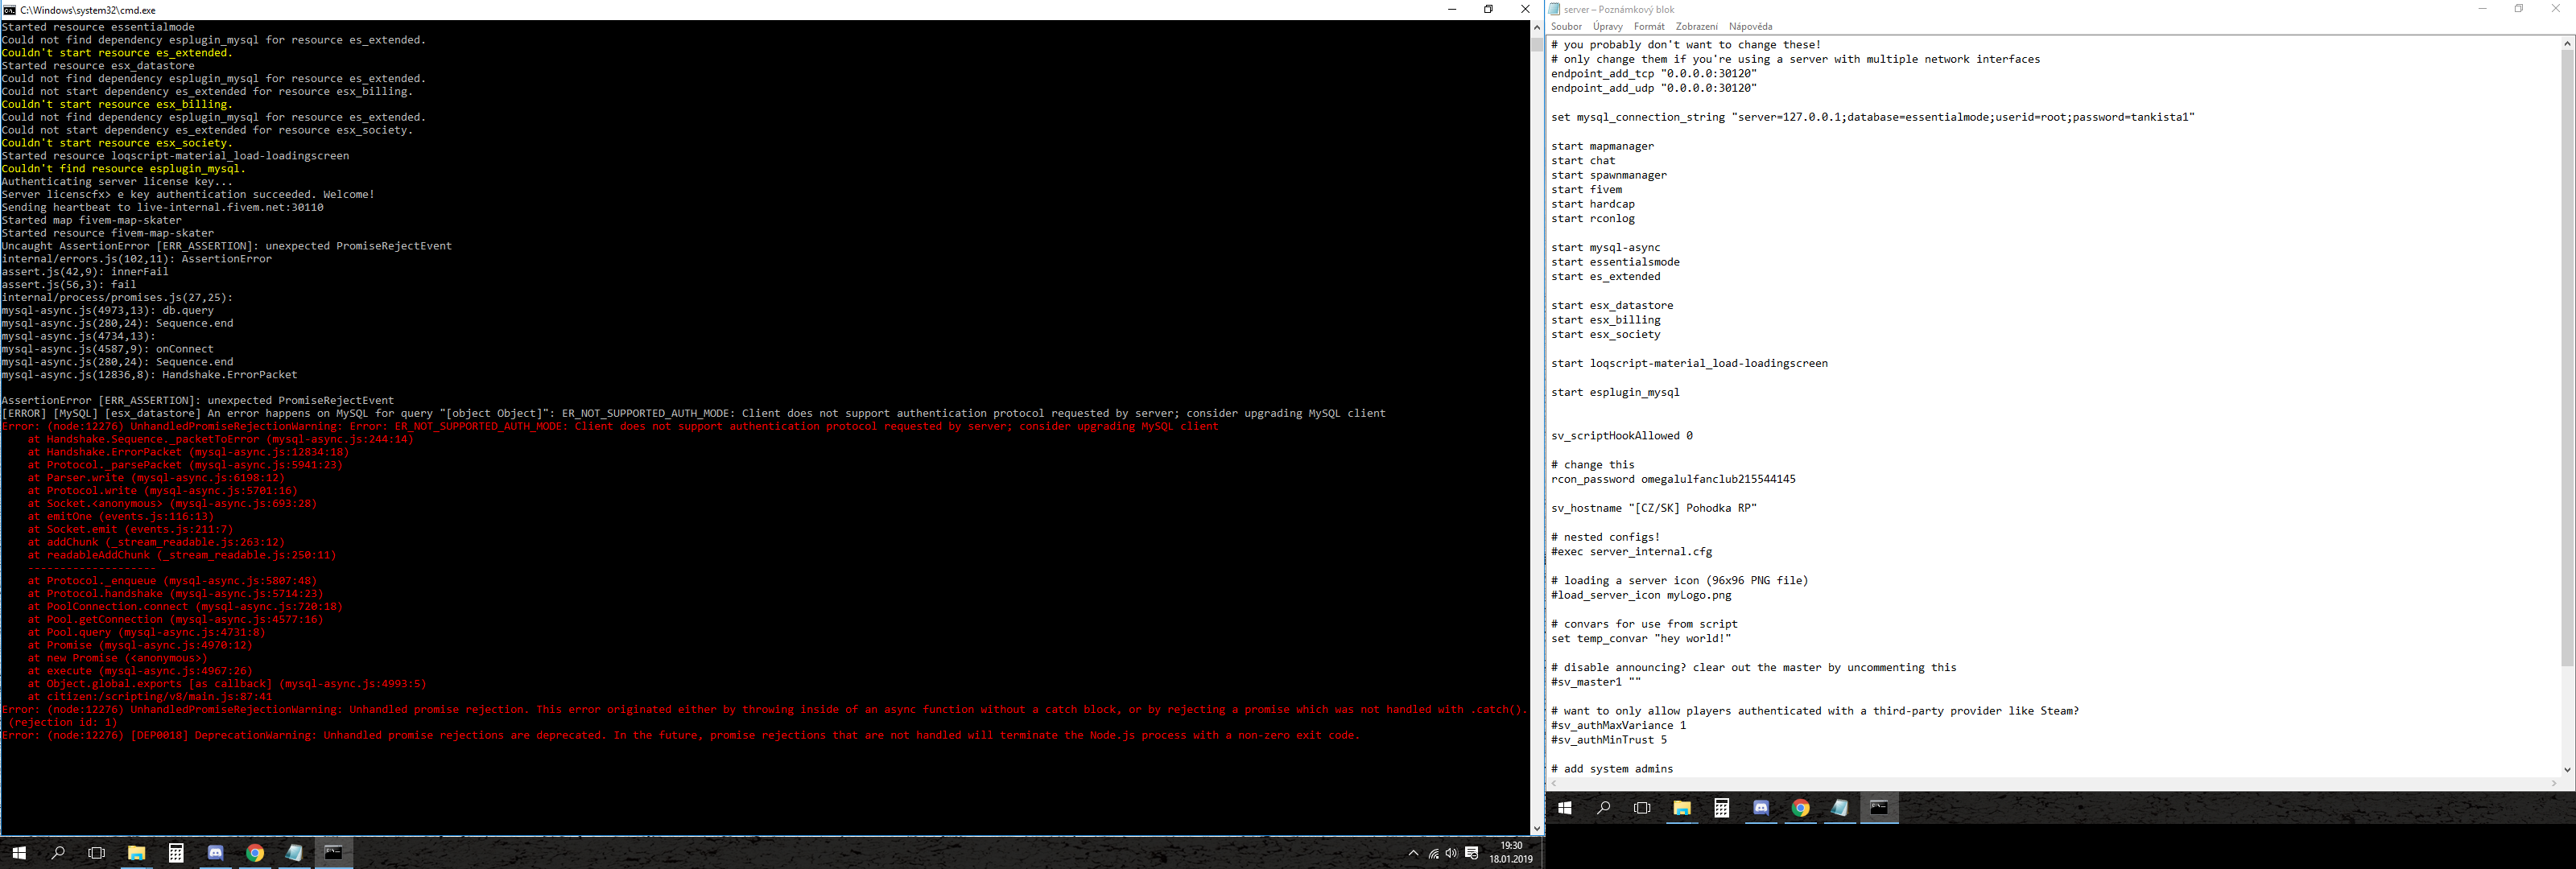Screen dimensions: 2576x869
Task: Open network settings via the Wi-Fi tray icon
Action: (x=1433, y=854)
